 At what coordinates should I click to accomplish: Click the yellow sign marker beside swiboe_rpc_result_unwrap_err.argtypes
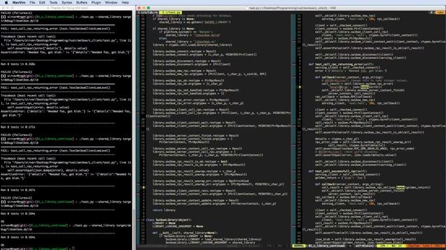pos(144,187)
